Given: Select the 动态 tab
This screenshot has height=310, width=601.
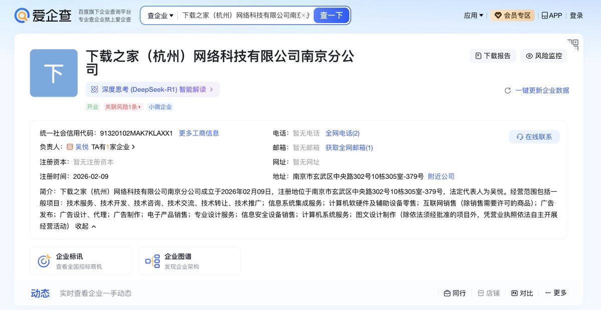Looking at the screenshot, I should pos(40,293).
